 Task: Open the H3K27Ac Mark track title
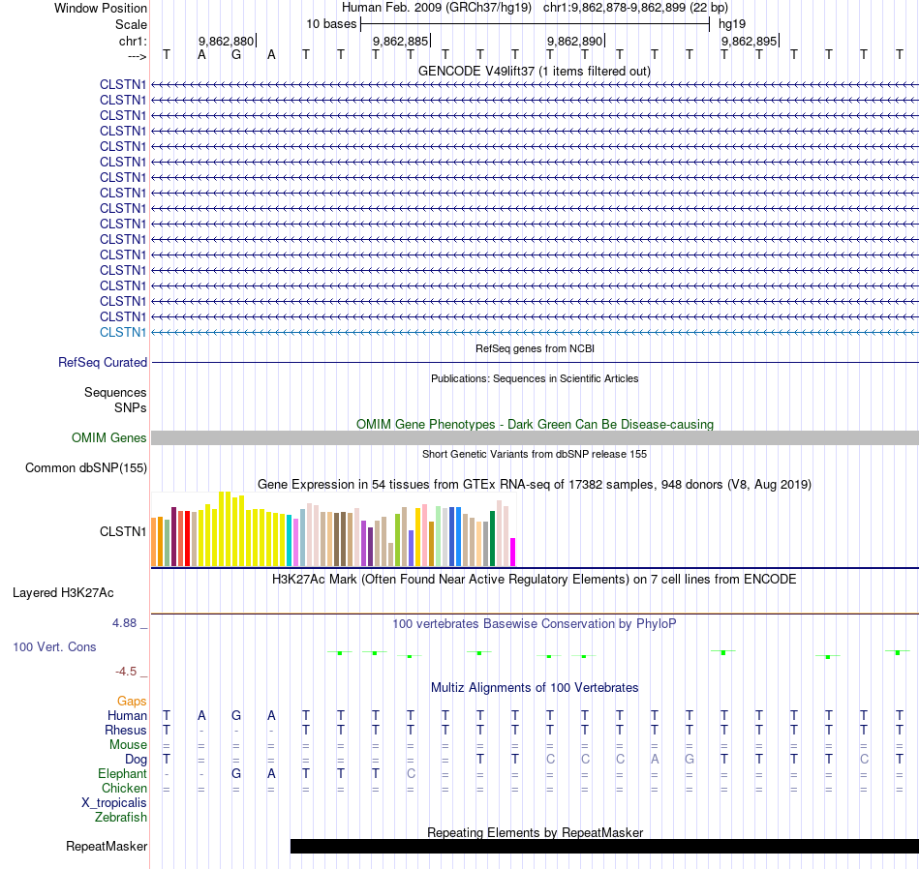click(x=535, y=580)
